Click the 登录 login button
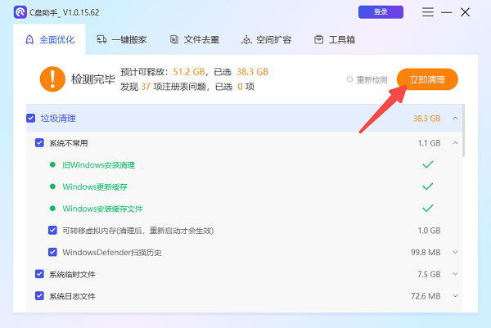 [x=381, y=12]
